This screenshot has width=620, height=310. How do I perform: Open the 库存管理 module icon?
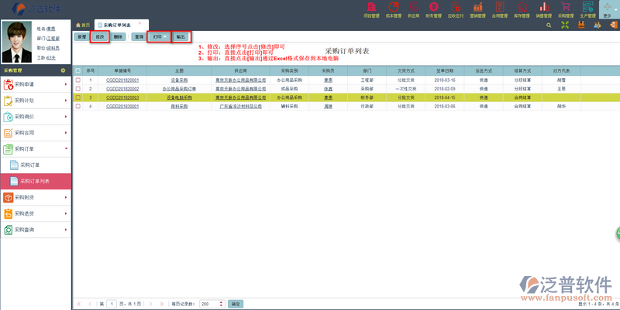click(522, 9)
